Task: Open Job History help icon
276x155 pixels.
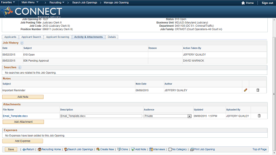Action: click(x=22, y=43)
